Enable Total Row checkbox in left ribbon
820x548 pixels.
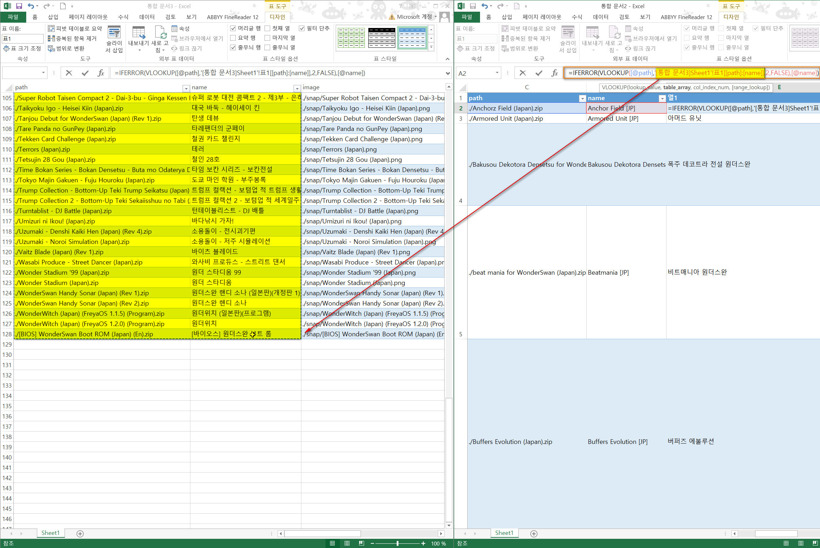[233, 38]
